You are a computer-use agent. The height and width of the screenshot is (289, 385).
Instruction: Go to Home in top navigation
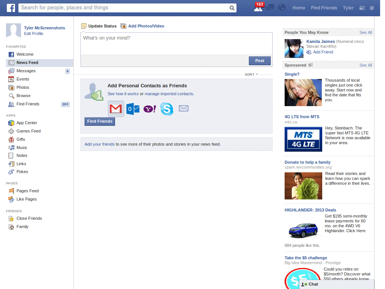(x=299, y=8)
